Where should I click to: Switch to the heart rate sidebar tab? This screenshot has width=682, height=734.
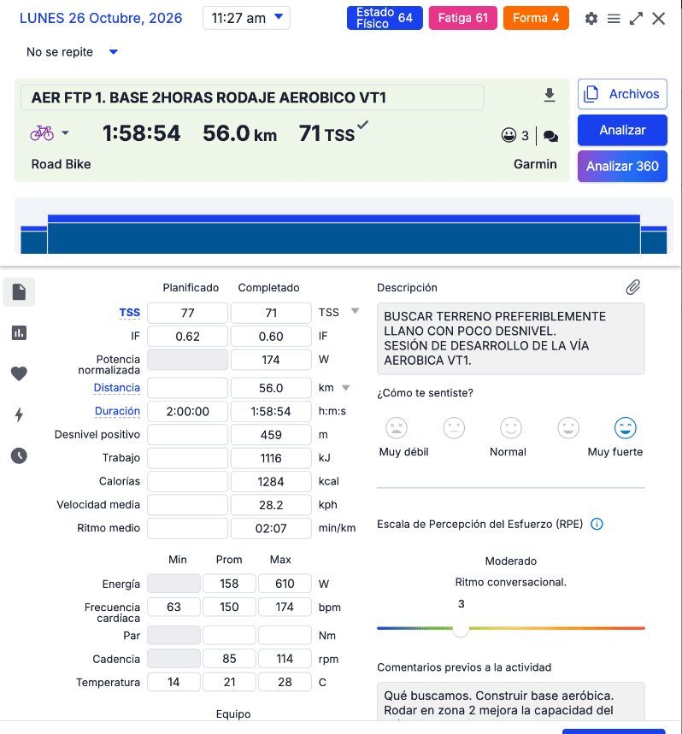[x=19, y=373]
